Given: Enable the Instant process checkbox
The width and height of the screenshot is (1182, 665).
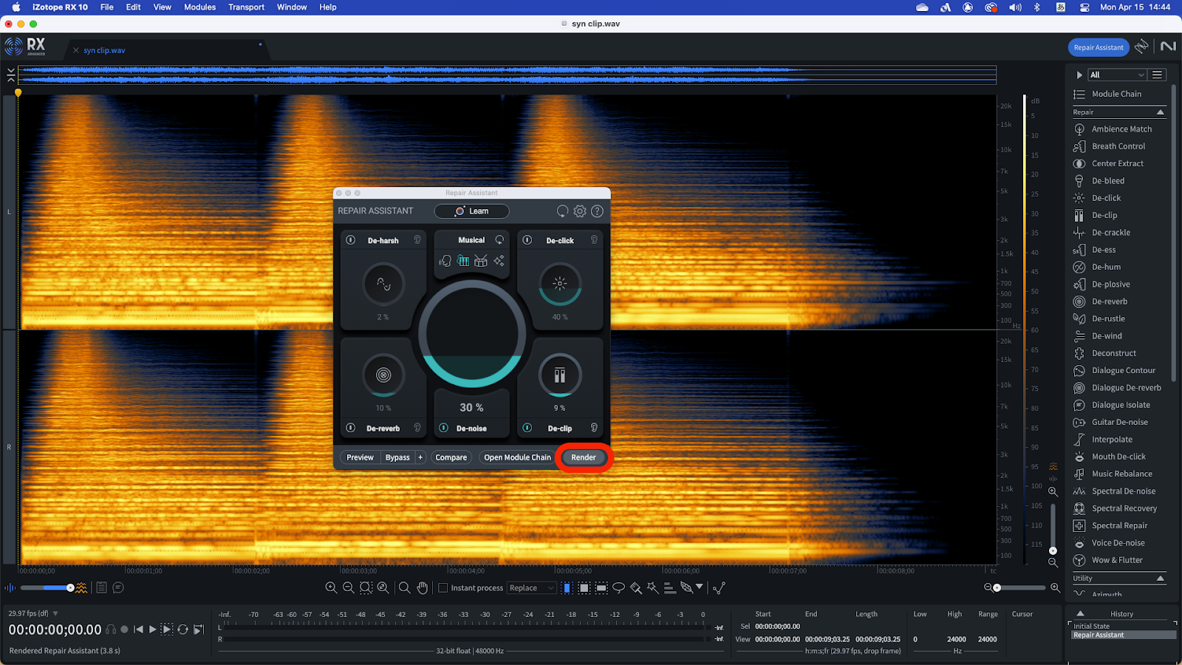Looking at the screenshot, I should (x=443, y=588).
